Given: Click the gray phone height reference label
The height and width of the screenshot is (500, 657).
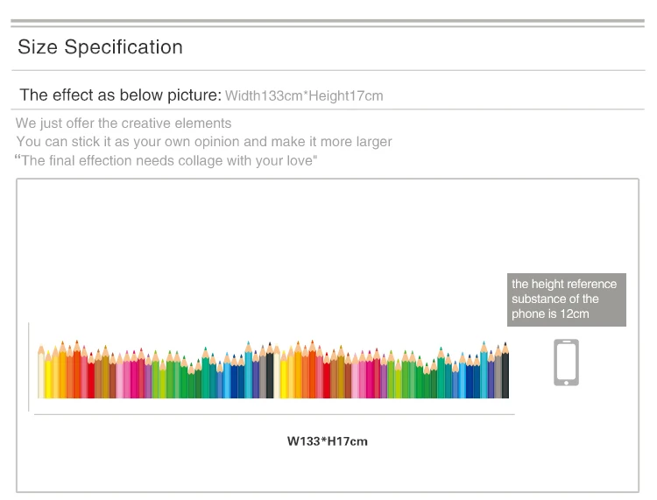Looking at the screenshot, I should (x=566, y=299).
